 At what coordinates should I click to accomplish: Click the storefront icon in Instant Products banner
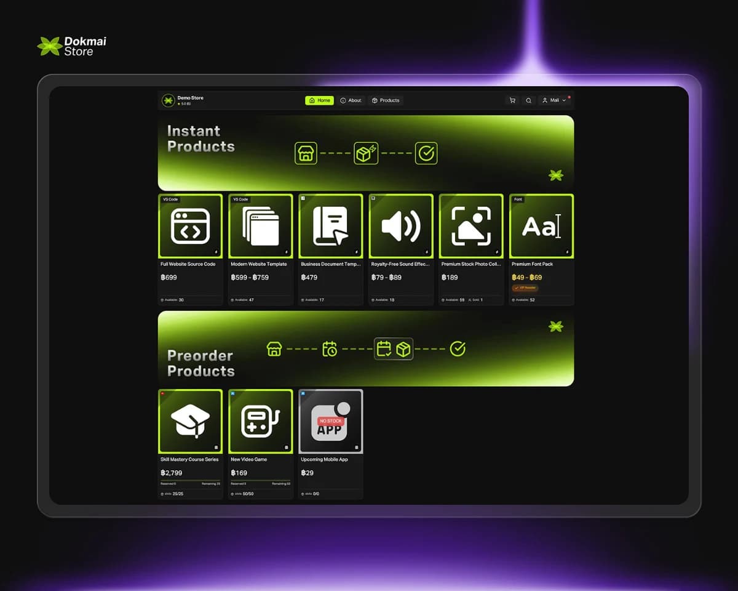coord(306,153)
